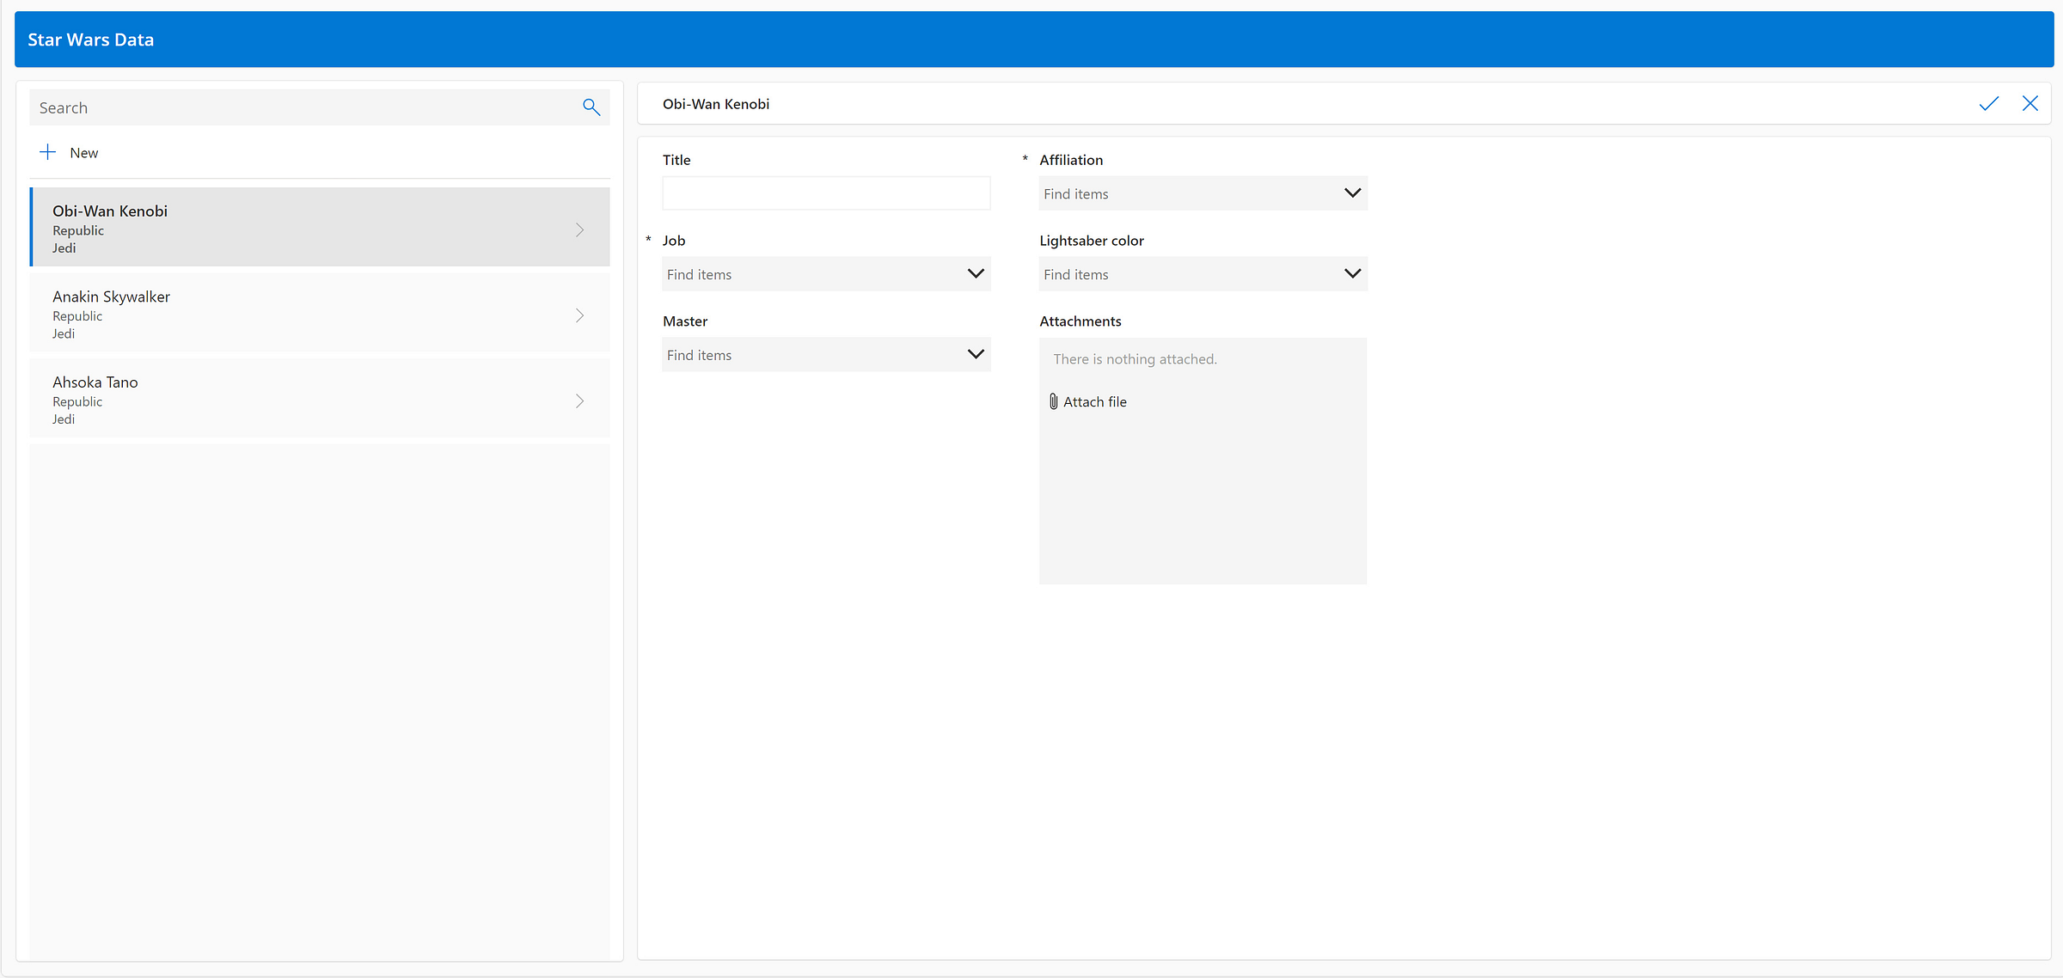Select the Obi-Wan Kenobi list item
This screenshot has width=2063, height=978.
pyautogui.click(x=320, y=227)
